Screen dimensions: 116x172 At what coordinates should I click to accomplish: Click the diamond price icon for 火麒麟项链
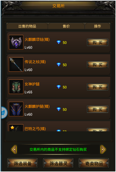59,42
